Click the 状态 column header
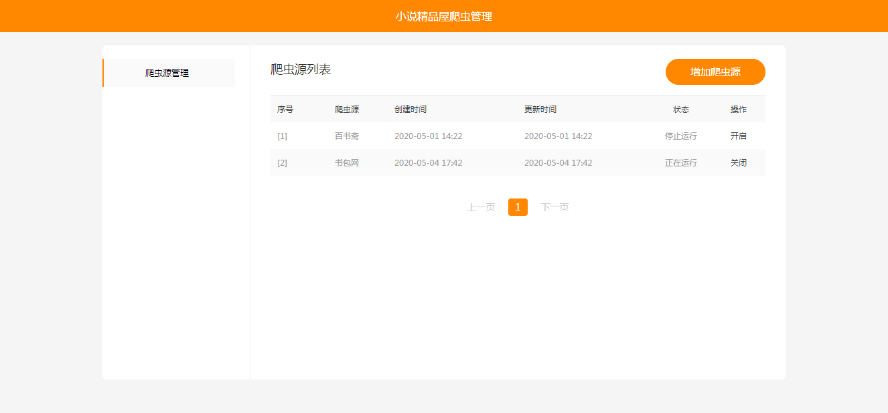888x413 pixels. click(681, 110)
